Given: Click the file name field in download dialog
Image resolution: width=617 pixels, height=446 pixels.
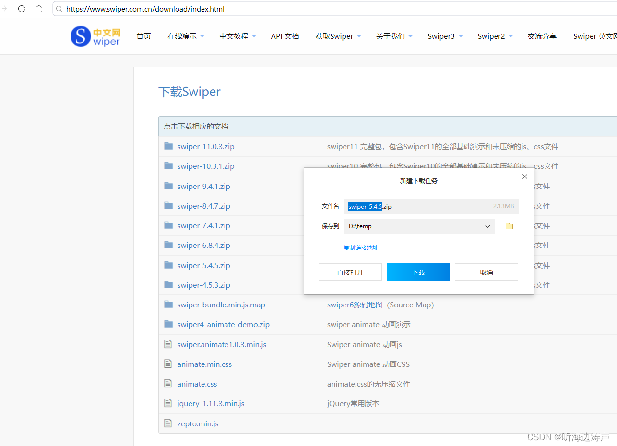Looking at the screenshot, I should [x=431, y=206].
